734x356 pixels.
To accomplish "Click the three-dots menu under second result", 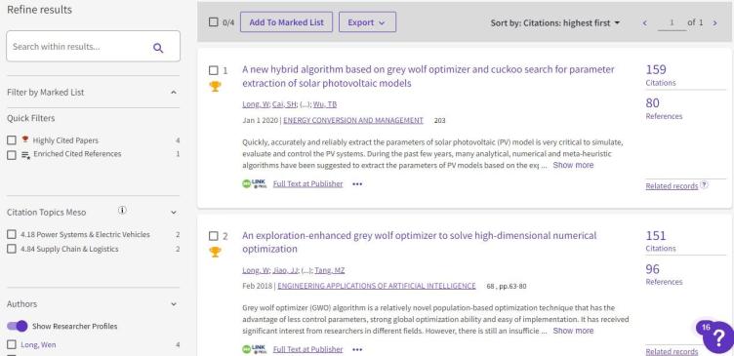I will click(357, 349).
